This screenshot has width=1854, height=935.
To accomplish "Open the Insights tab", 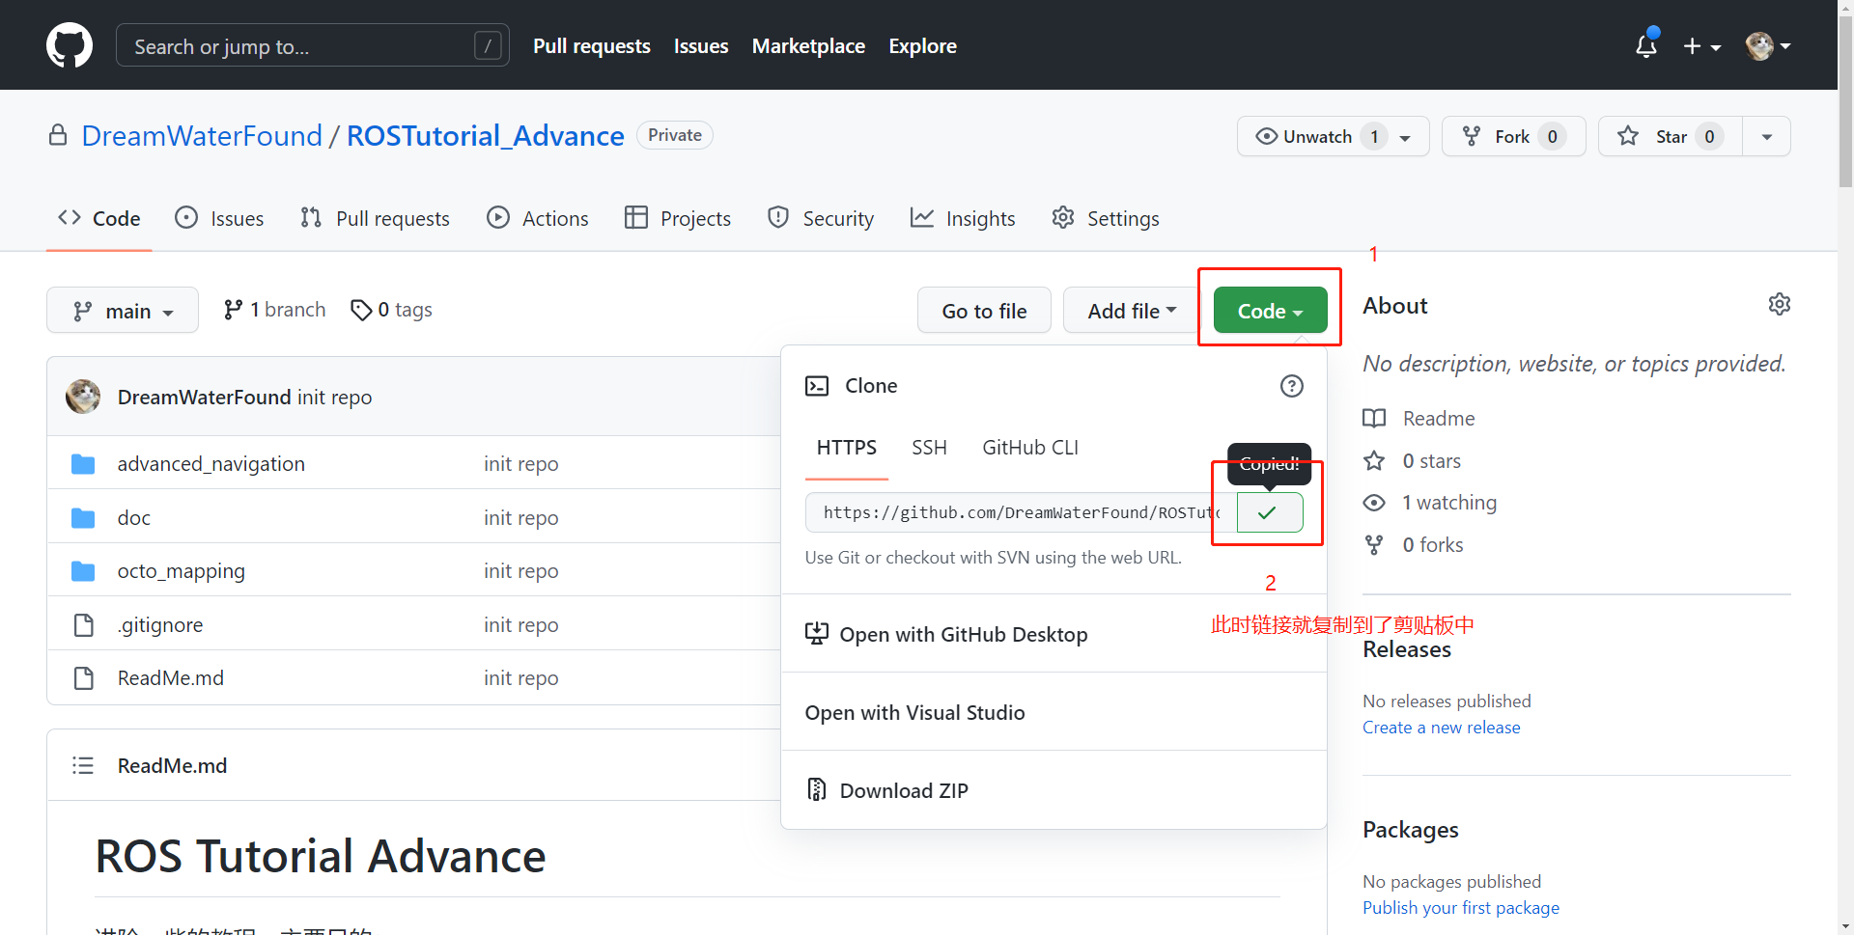I will pos(963,219).
